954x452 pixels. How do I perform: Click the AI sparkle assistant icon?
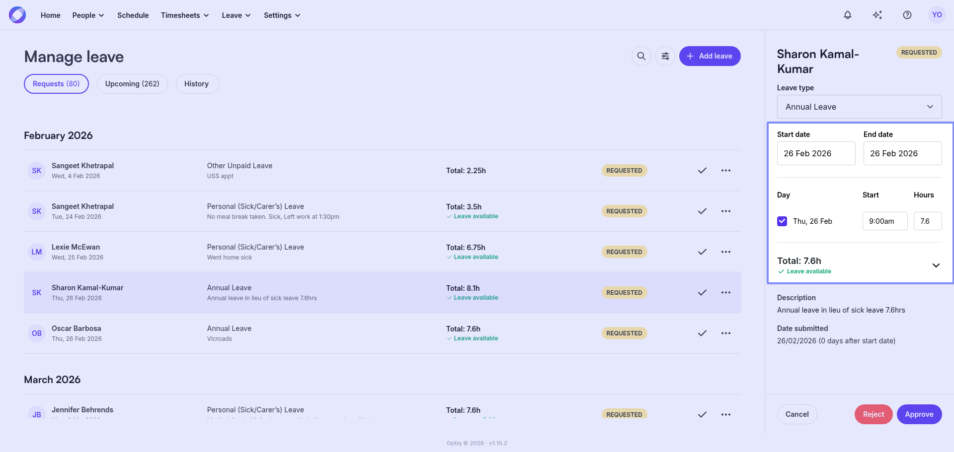pyautogui.click(x=877, y=15)
